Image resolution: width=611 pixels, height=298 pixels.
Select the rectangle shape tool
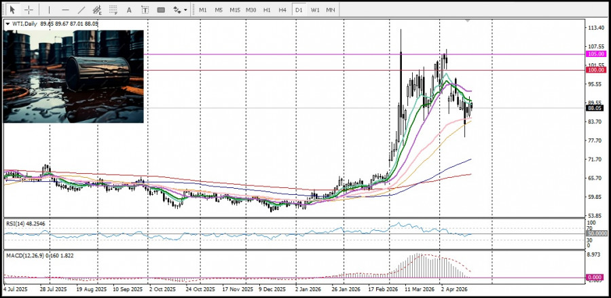161,10
